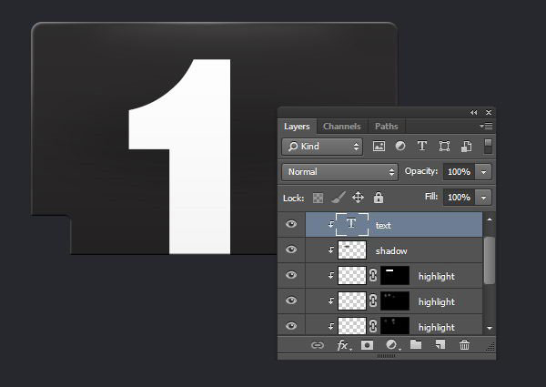Toggle mask link on second highlight layer
The height and width of the screenshot is (387, 546).
[x=373, y=301]
